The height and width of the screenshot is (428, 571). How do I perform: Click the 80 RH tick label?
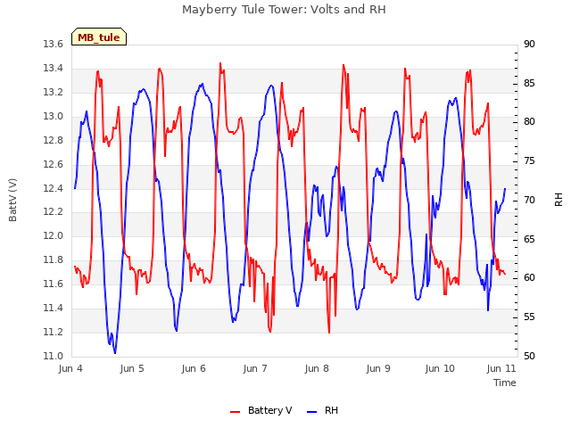(x=529, y=122)
